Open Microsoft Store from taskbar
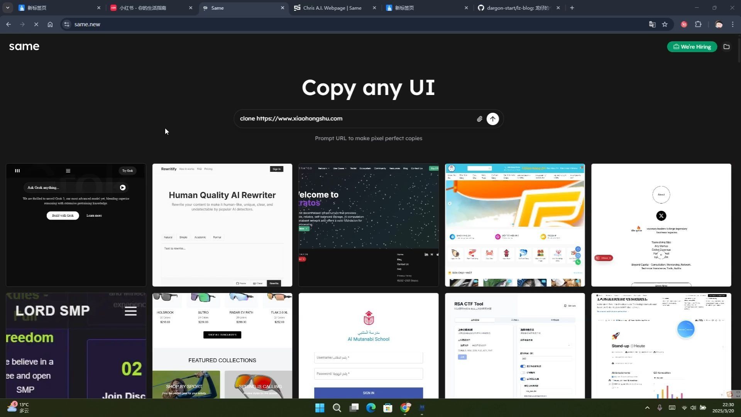This screenshot has height=417, width=741. tap(388, 408)
